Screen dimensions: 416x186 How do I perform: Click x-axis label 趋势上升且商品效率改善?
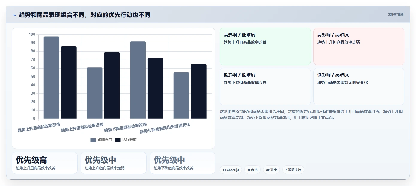coord(39,127)
